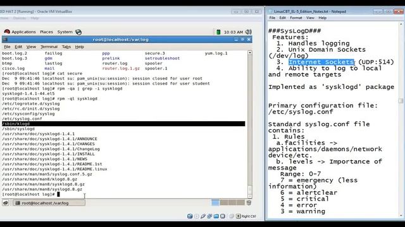Switch to the second workspace
The image size is (405, 227).
pos(223,203)
